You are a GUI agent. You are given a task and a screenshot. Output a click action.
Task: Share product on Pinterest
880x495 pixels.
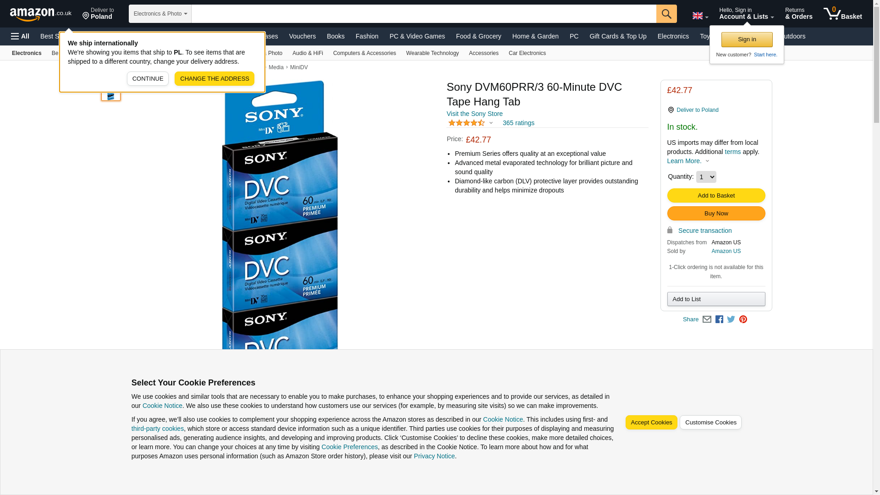(x=743, y=319)
